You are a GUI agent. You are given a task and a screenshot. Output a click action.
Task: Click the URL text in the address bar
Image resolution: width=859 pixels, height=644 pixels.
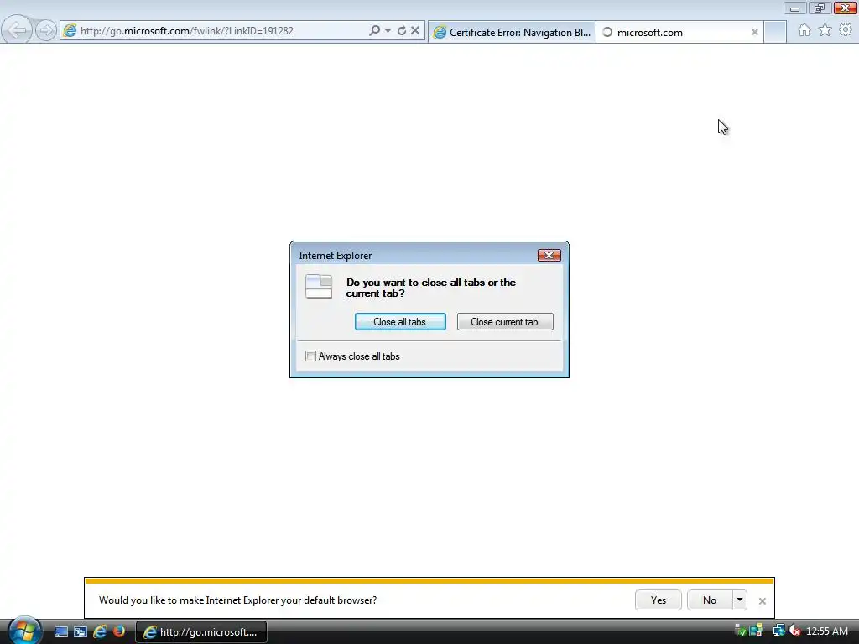point(187,31)
